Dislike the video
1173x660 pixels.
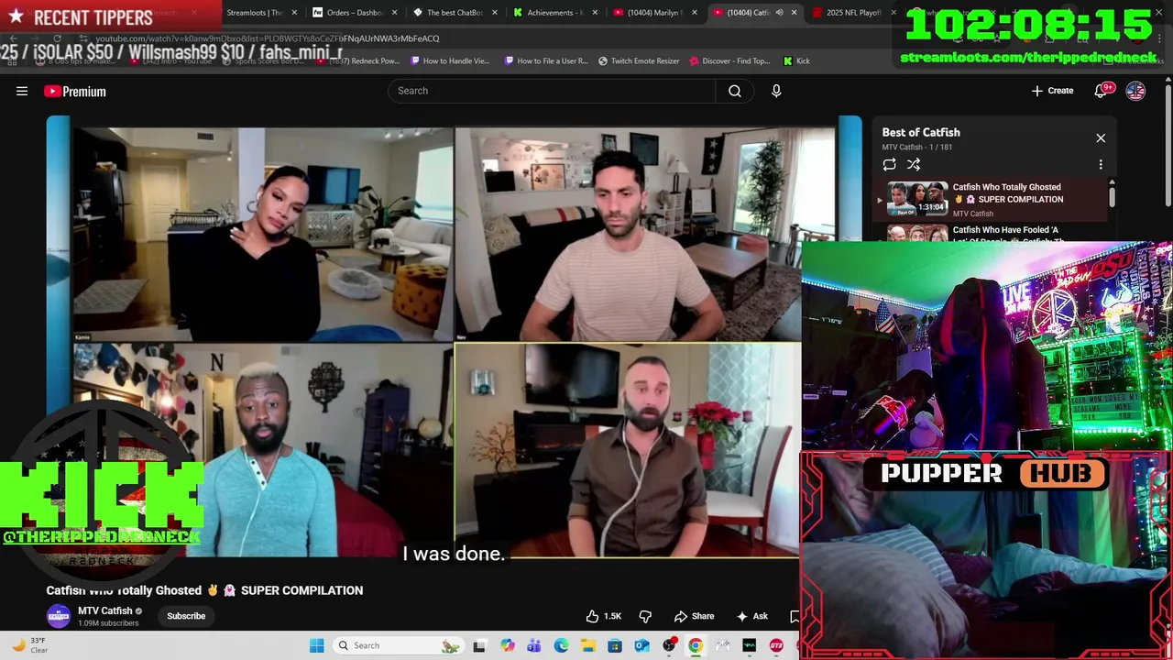point(645,616)
